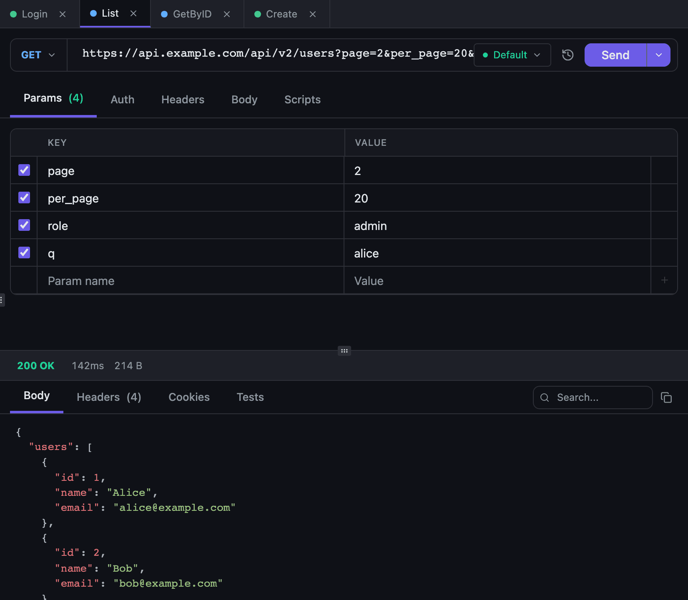Close the Create tab

click(313, 14)
